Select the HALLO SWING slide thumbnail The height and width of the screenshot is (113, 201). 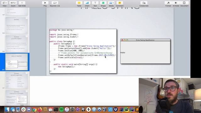pyautogui.click(x=17, y=62)
